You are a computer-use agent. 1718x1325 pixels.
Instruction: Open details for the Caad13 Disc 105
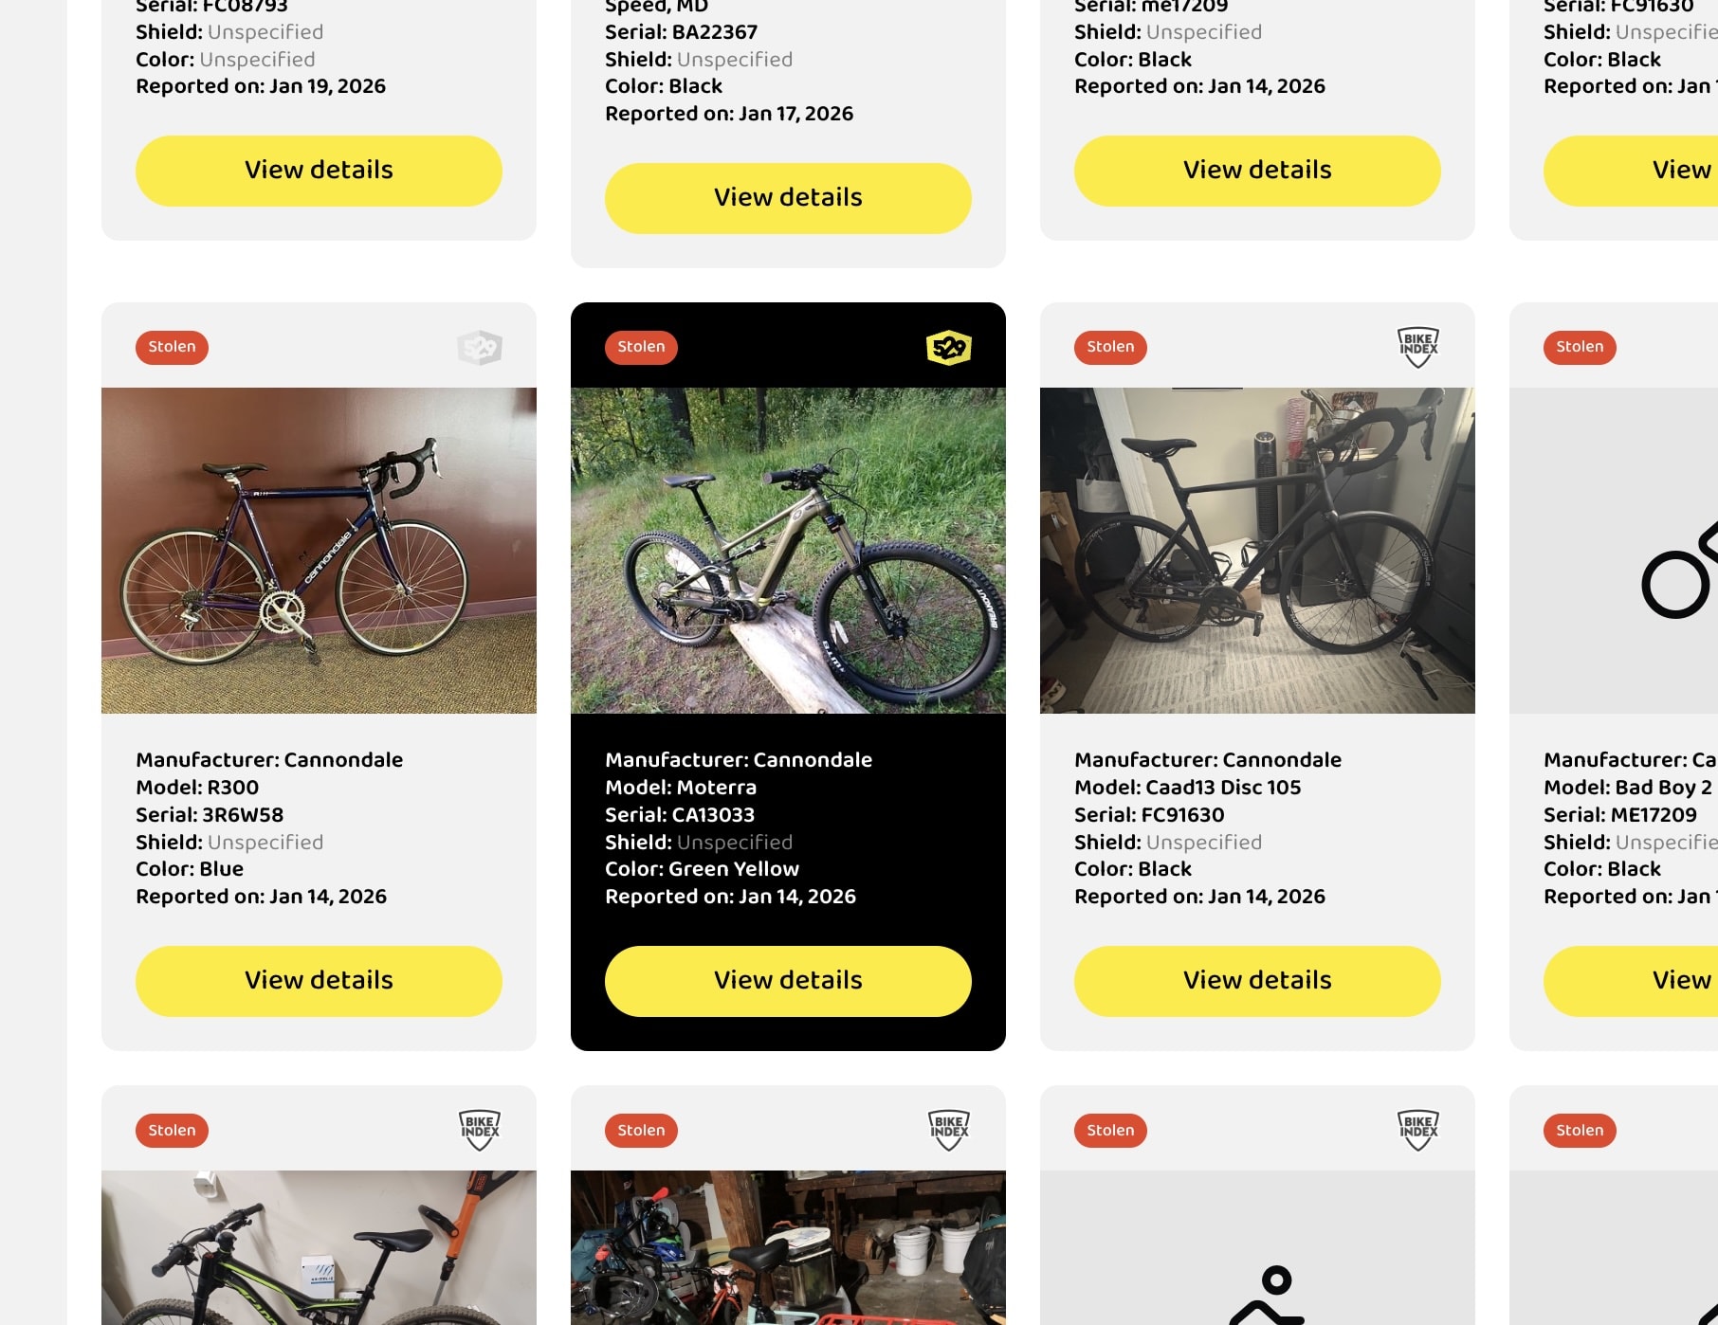pyautogui.click(x=1256, y=981)
